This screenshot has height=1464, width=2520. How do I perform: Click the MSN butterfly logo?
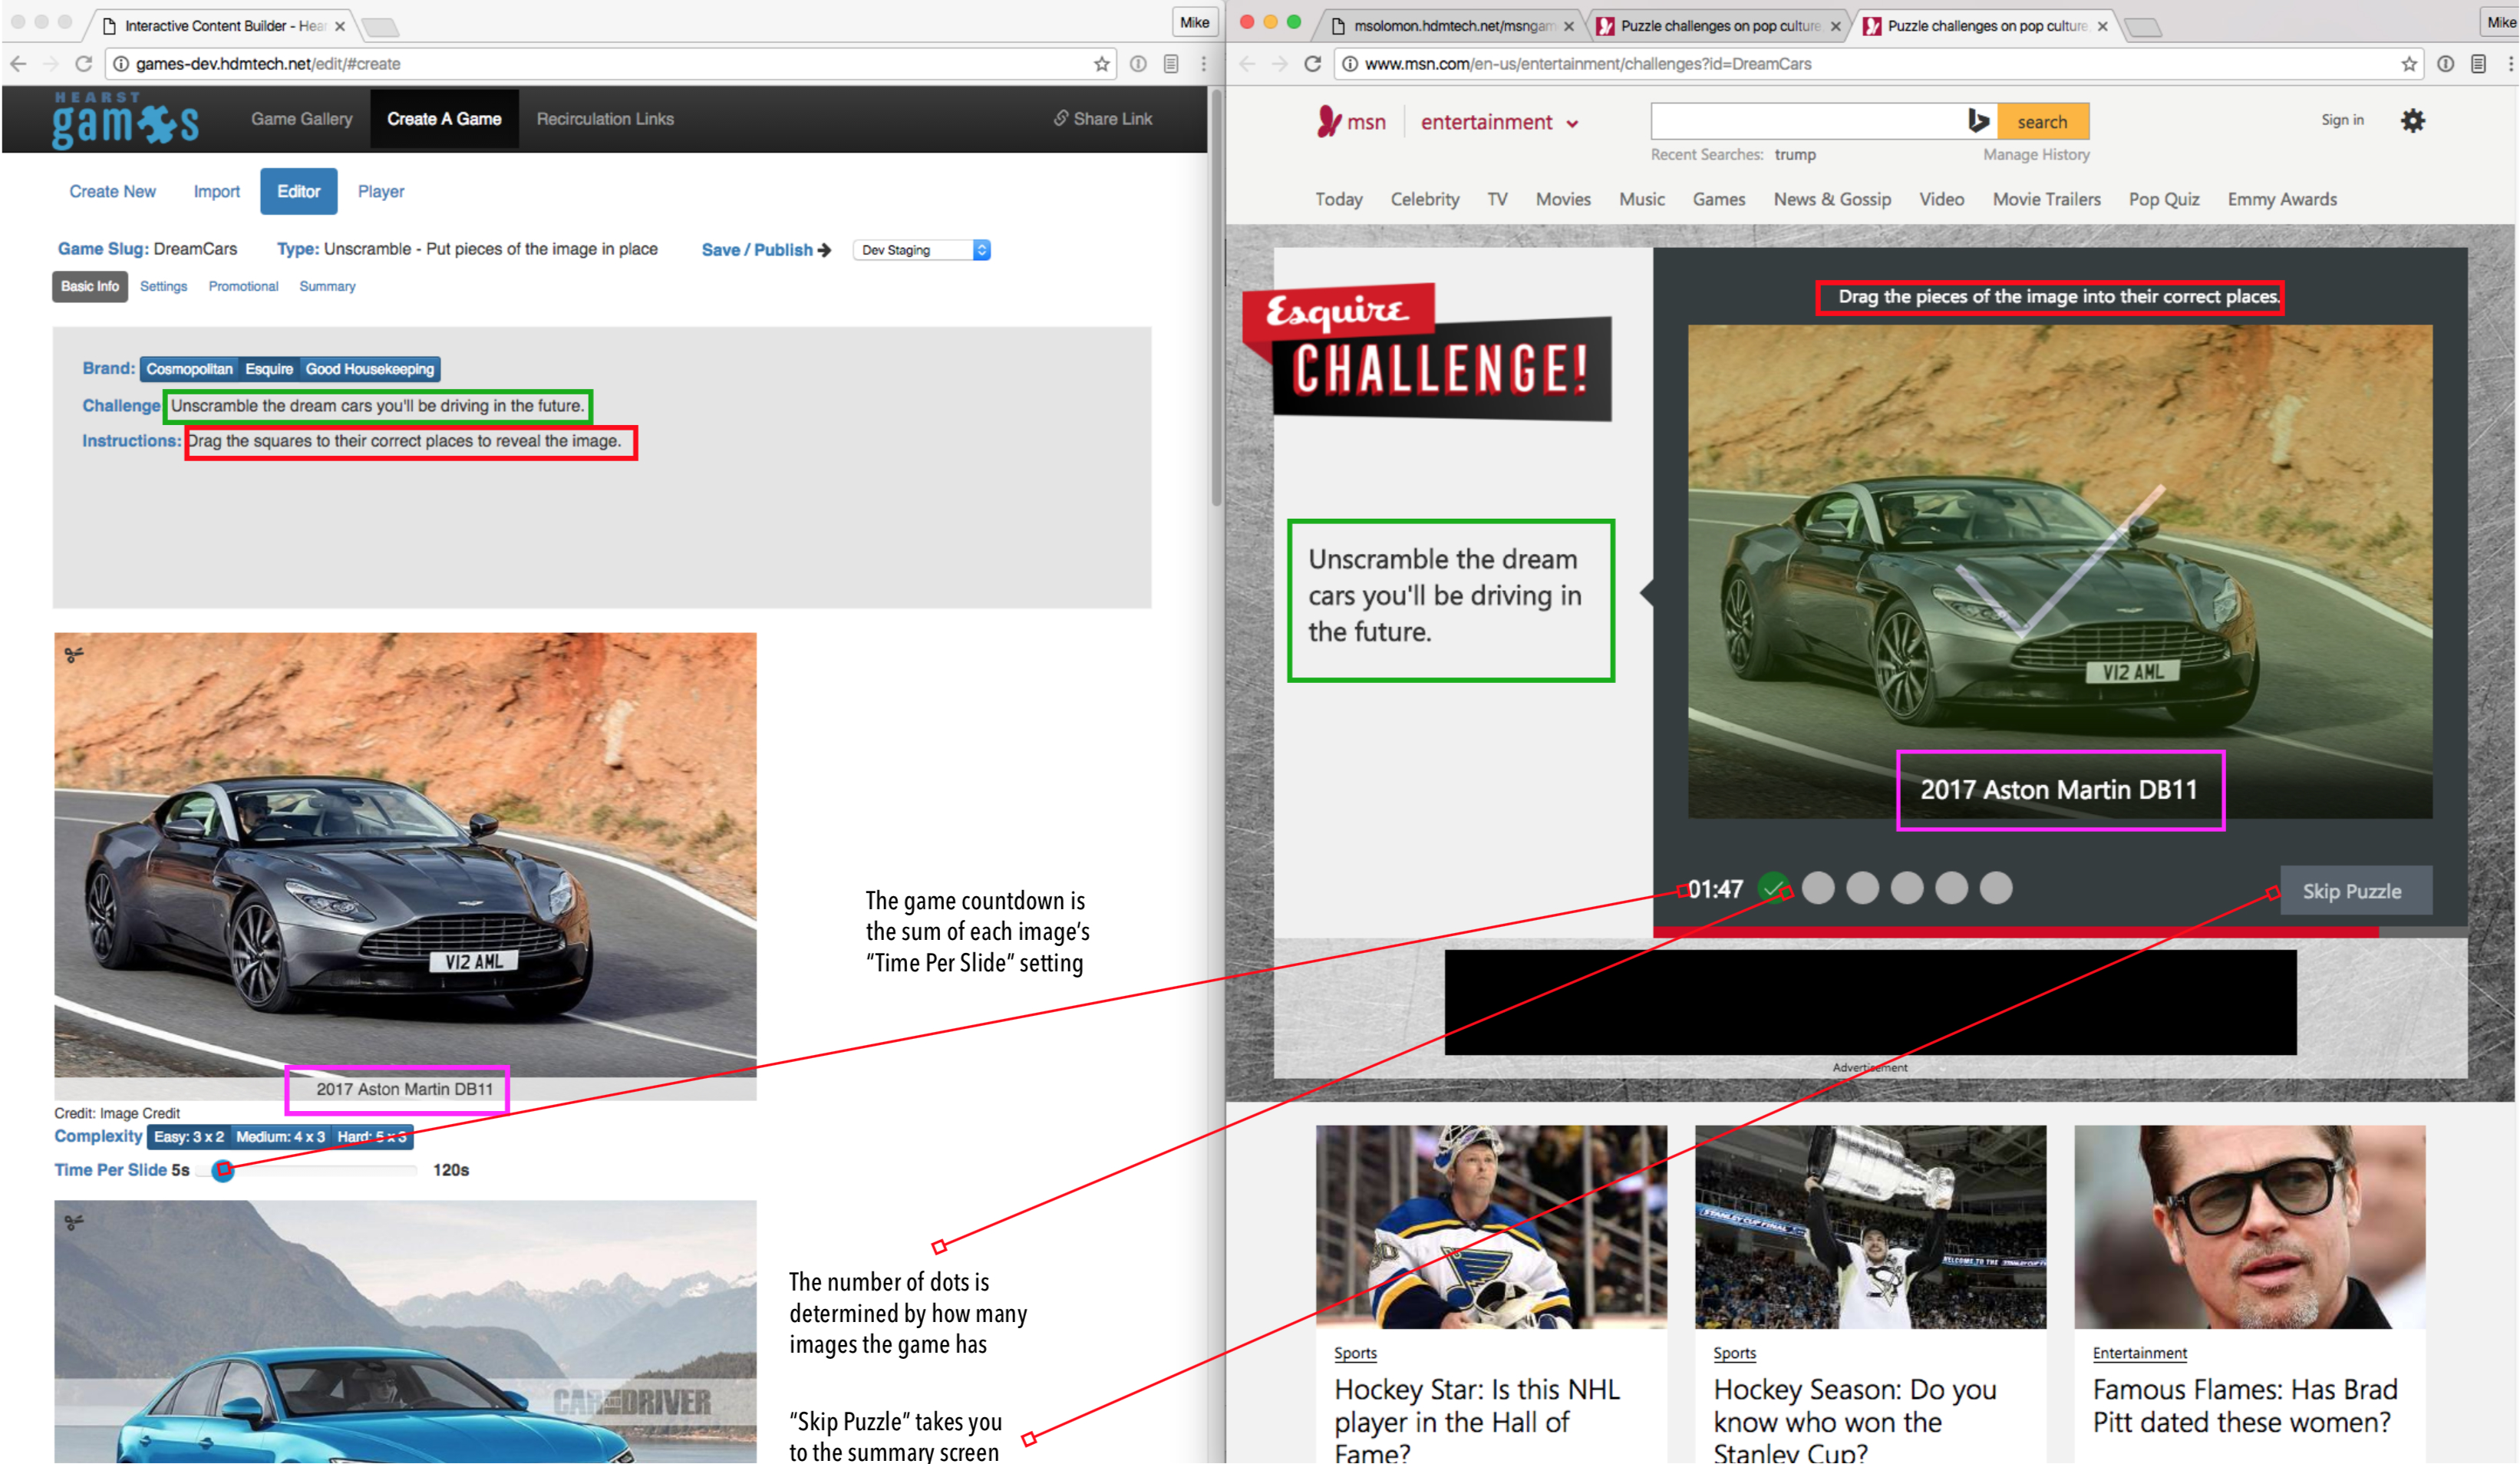(1329, 121)
